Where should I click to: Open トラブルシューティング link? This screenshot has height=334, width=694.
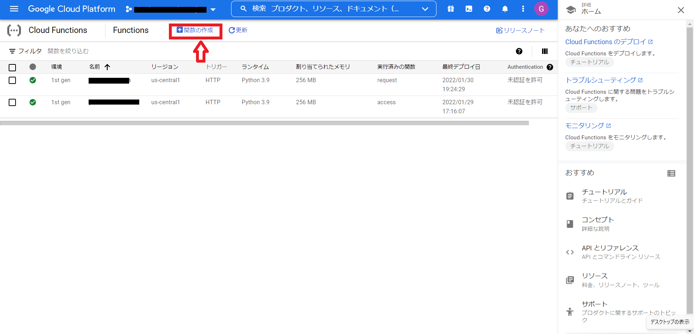point(604,80)
